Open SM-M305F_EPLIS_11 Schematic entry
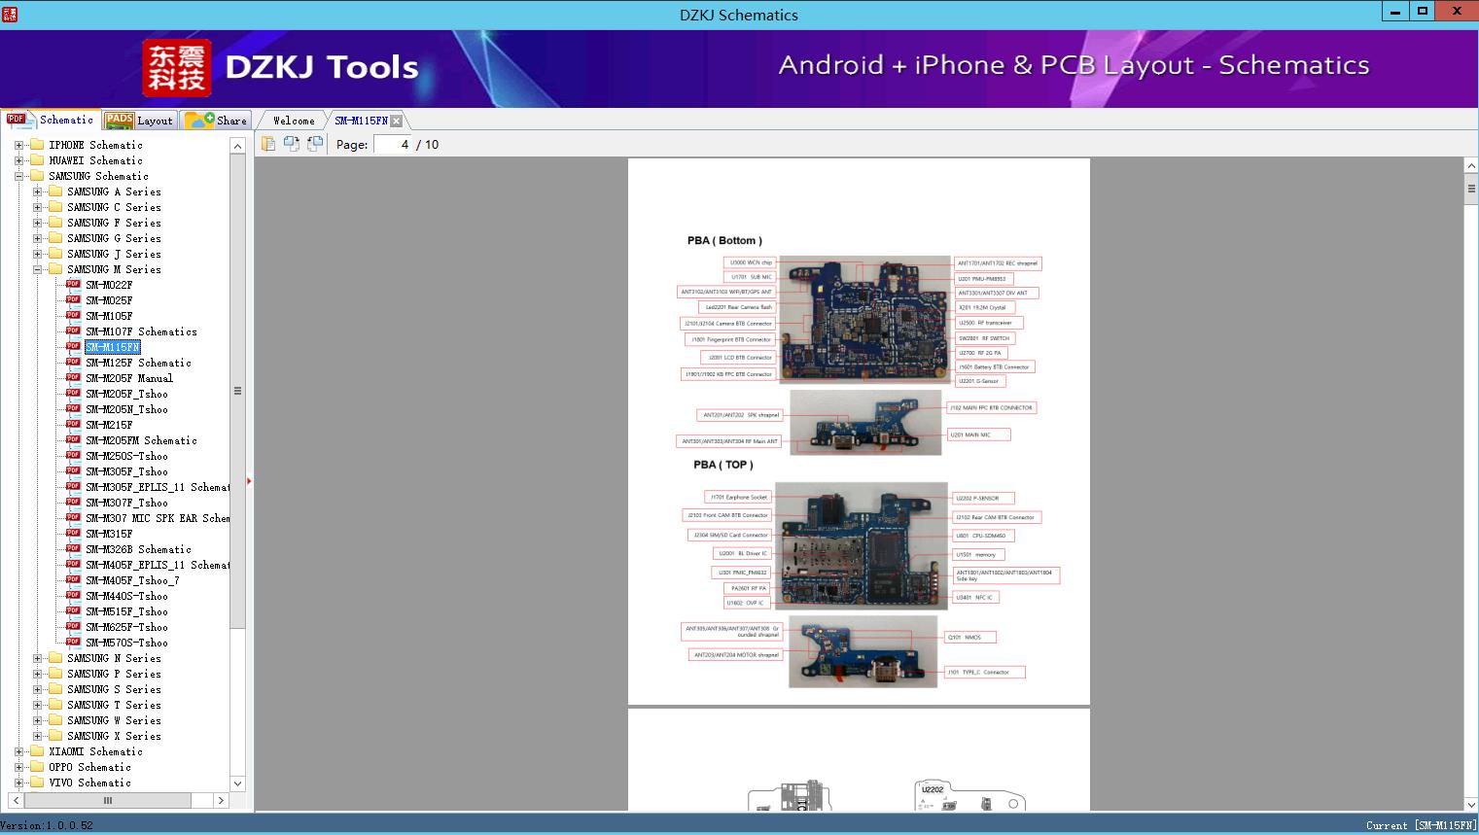Viewport: 1479px width, 835px height. 158,487
